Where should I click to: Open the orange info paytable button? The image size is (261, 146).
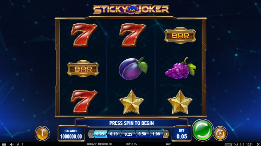[42, 133]
